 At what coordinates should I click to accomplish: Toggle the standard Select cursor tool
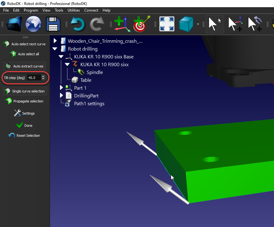214,24
